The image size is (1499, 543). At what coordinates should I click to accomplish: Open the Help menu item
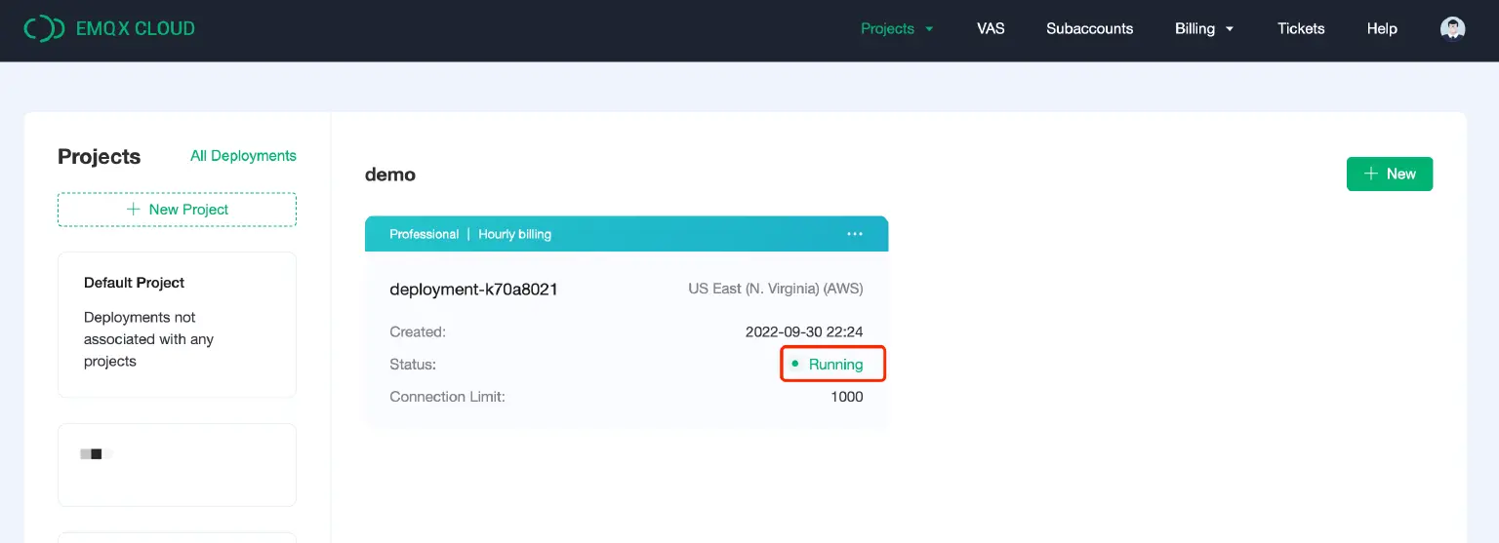click(x=1382, y=28)
